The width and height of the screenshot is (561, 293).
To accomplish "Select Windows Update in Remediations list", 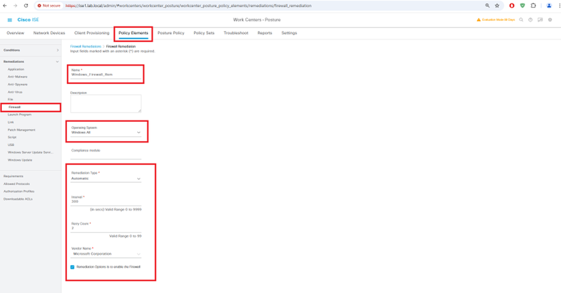I will [x=20, y=160].
